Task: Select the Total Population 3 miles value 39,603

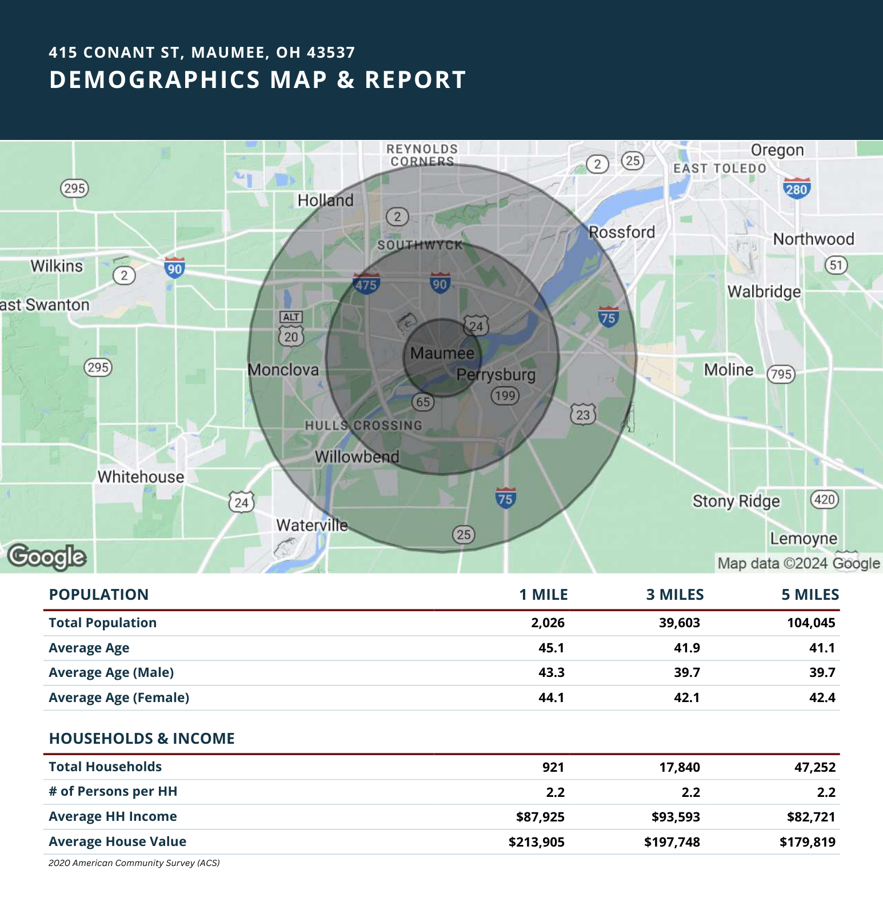Action: [680, 623]
